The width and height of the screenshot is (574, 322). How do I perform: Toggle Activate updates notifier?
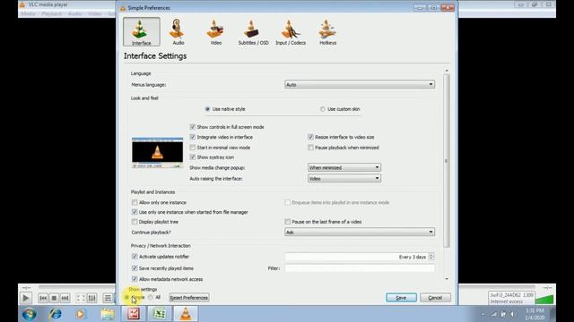[x=161, y=257]
